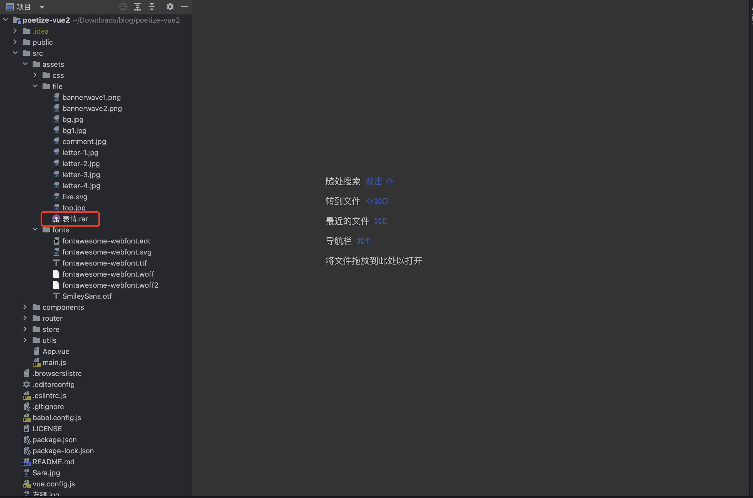Click the .editorconfig gear file icon
The image size is (753, 498).
[26, 385]
